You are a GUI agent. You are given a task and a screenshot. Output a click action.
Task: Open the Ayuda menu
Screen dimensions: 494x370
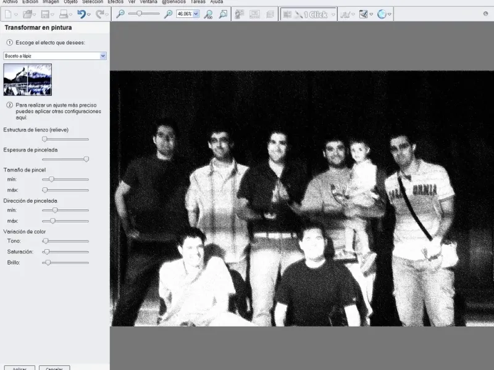coord(217,2)
